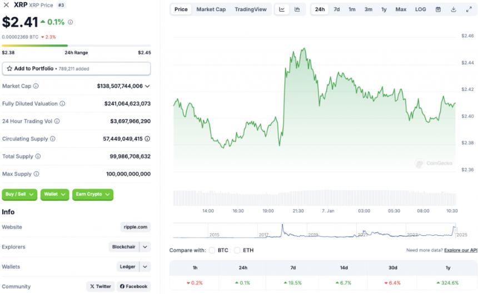Click Total Supply info icon
Image resolution: width=478 pixels, height=294 pixels.
click(x=38, y=156)
